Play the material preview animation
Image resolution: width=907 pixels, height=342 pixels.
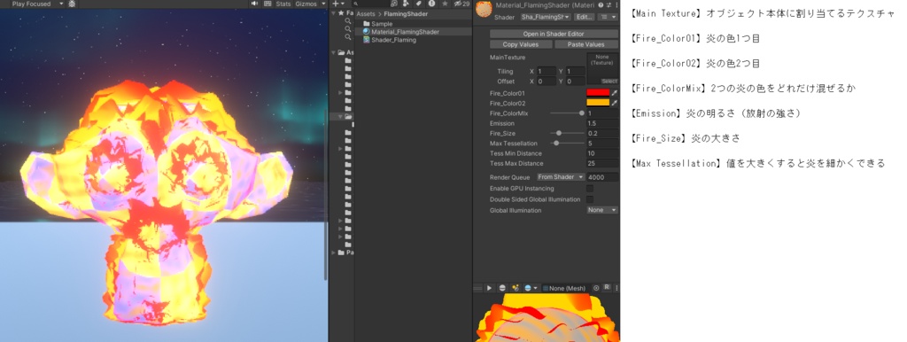click(489, 288)
